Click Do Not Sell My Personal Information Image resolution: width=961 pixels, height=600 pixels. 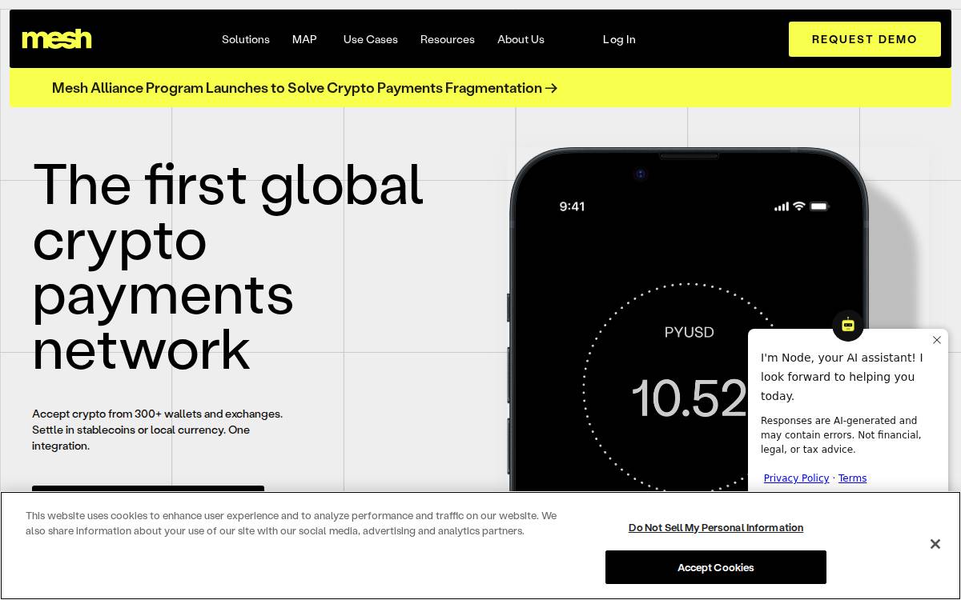[716, 528]
